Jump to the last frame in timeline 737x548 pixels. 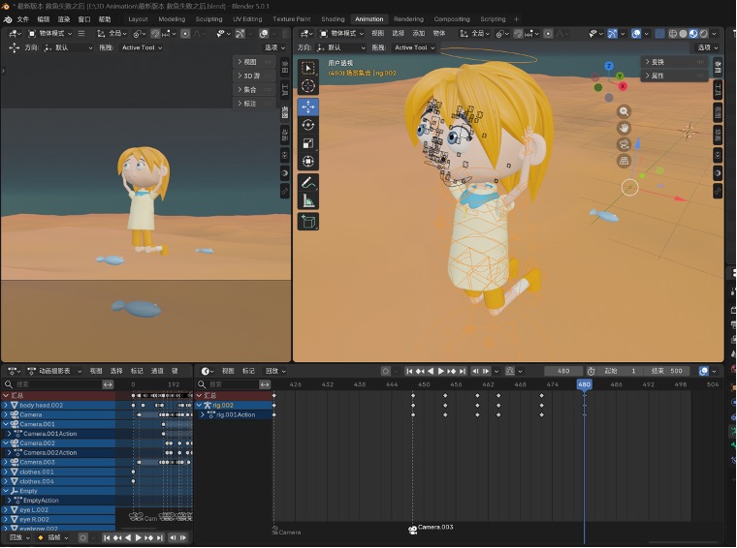coord(463,371)
